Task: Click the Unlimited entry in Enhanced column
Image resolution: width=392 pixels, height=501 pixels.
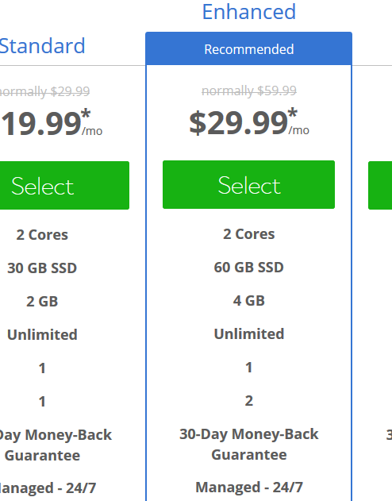Action: click(249, 334)
